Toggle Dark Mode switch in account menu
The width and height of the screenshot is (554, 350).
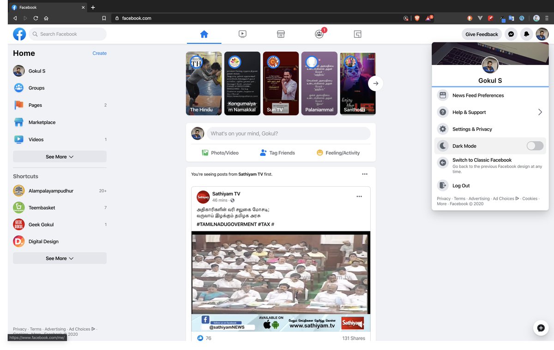(x=535, y=146)
